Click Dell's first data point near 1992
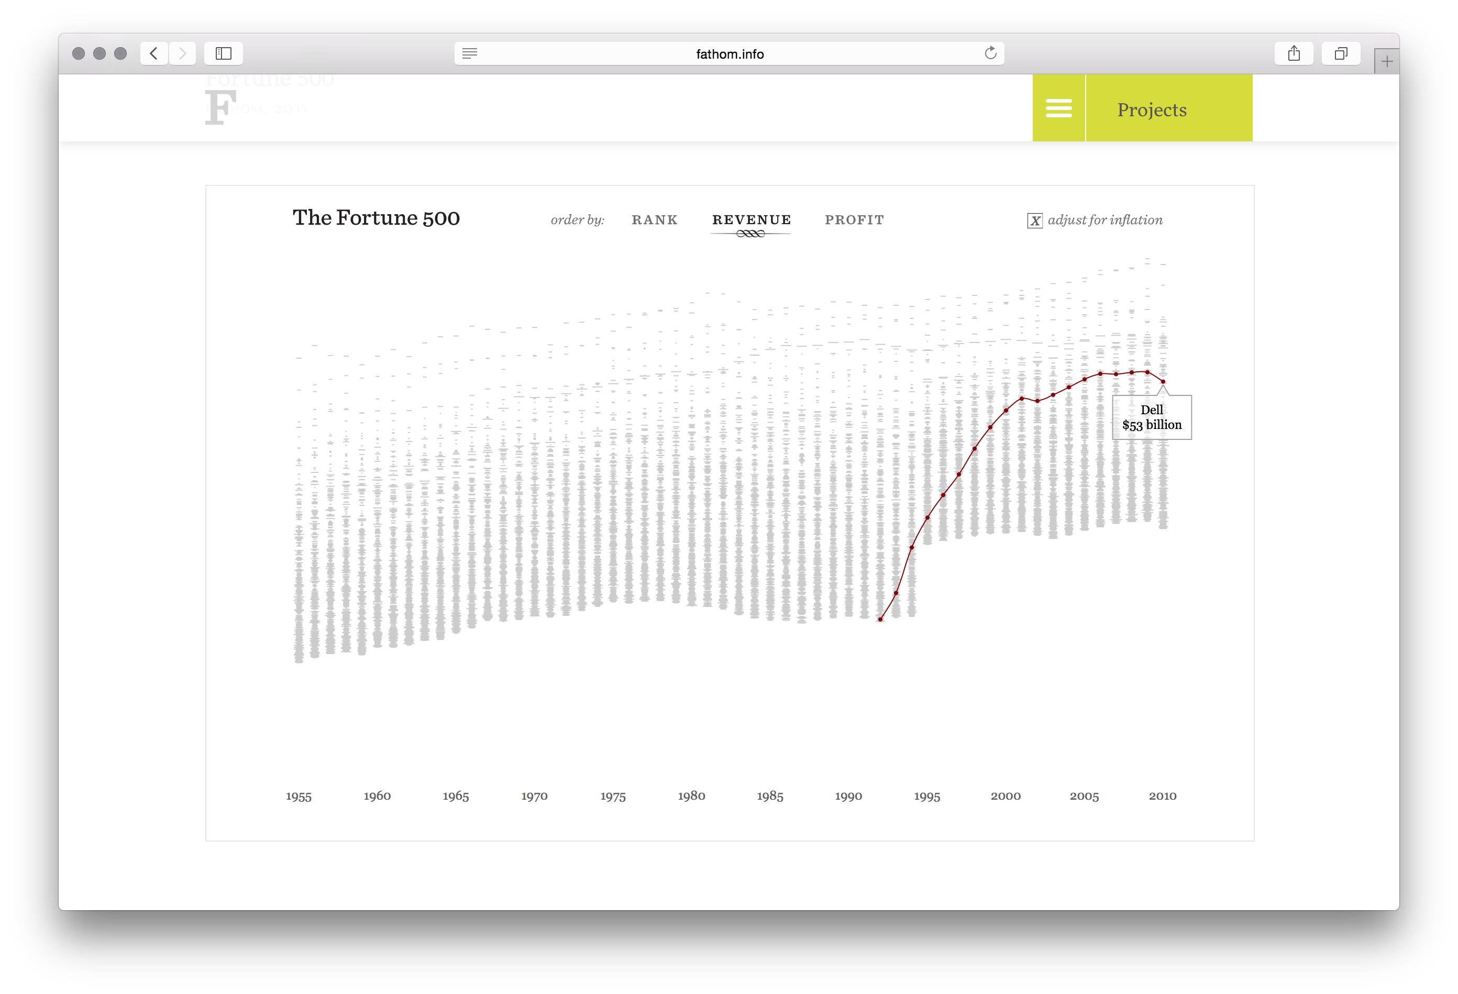Image resolution: width=1458 pixels, height=994 pixels. pos(880,620)
